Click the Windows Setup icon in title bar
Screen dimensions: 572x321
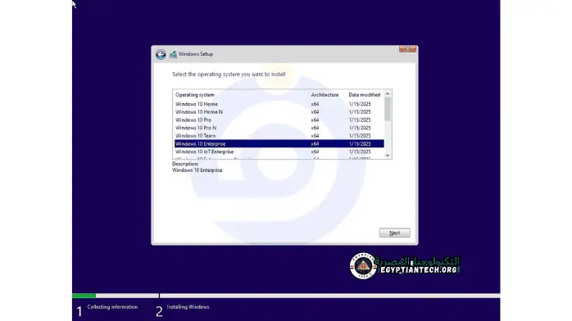[173, 54]
